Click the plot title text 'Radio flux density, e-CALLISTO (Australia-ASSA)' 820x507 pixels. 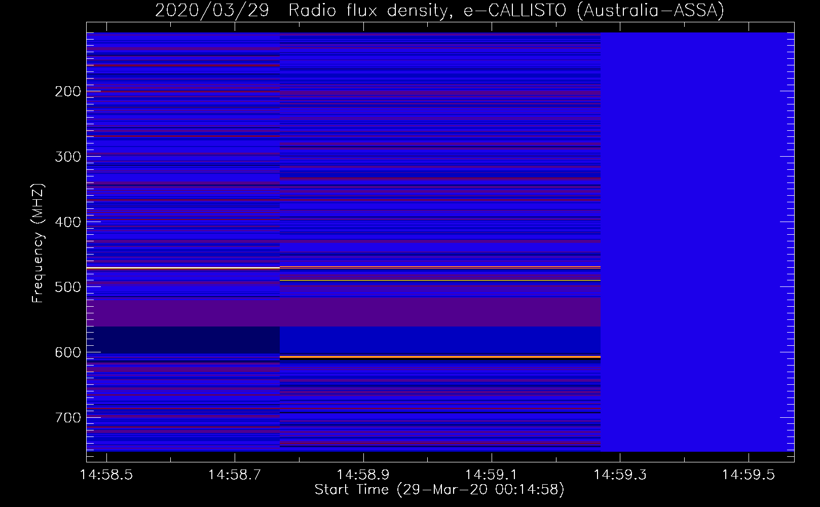pos(506,11)
